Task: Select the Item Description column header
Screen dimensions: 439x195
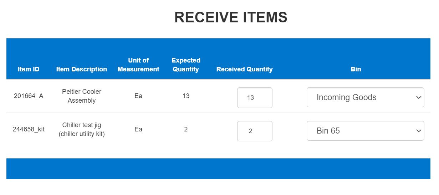Action: tap(82, 69)
